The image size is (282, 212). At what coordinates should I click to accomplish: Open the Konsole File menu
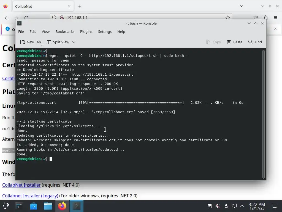click(21, 31)
